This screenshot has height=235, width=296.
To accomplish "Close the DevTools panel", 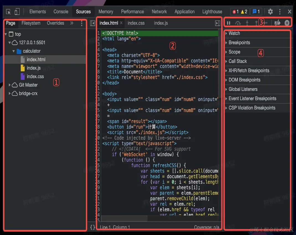I will tap(289, 12).
